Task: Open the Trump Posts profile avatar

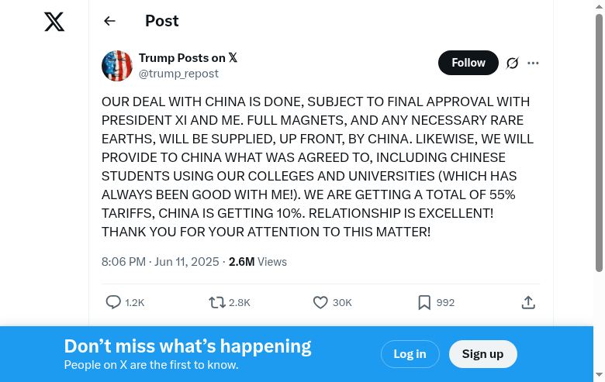Action: (x=117, y=66)
